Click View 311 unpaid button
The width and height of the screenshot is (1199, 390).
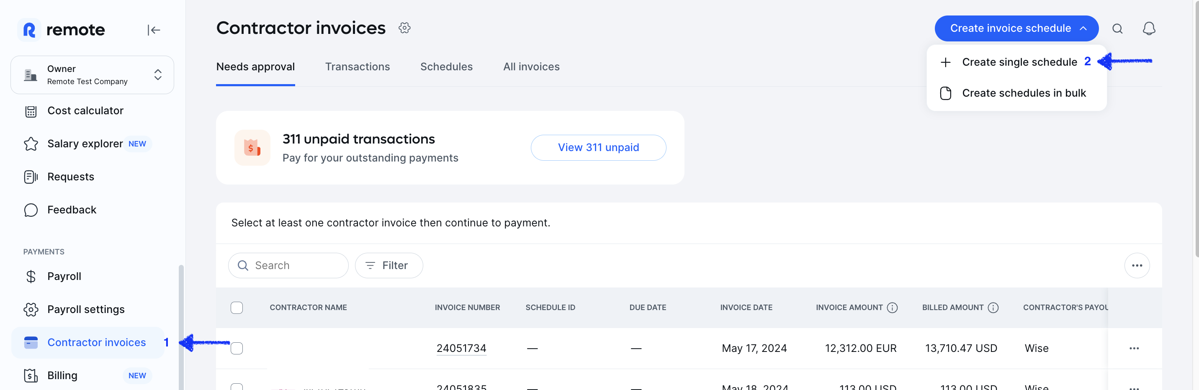(598, 148)
